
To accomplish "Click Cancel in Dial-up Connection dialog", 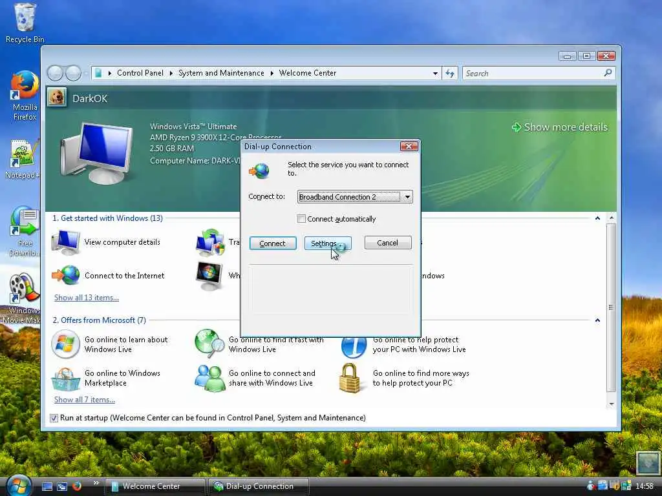I will click(388, 243).
